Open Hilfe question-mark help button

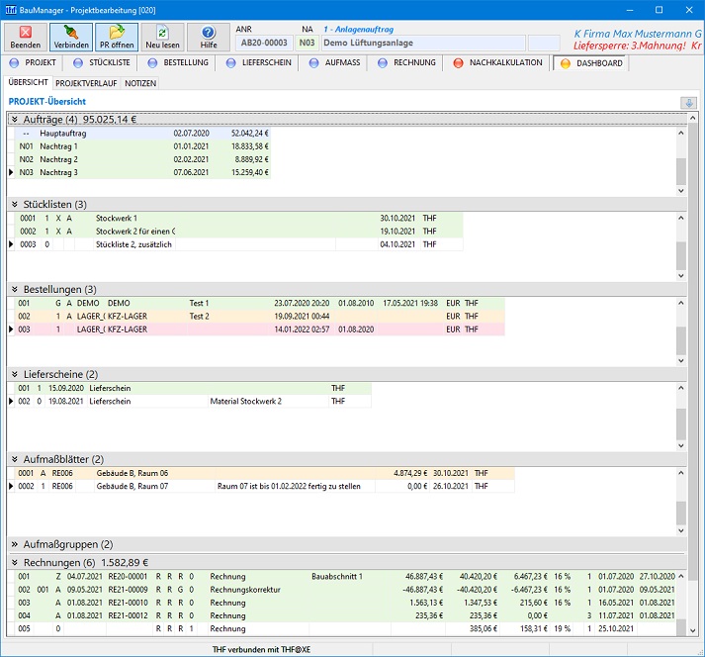pos(209,37)
